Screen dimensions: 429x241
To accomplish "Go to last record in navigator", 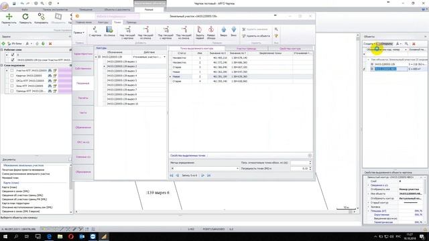I will (208, 175).
